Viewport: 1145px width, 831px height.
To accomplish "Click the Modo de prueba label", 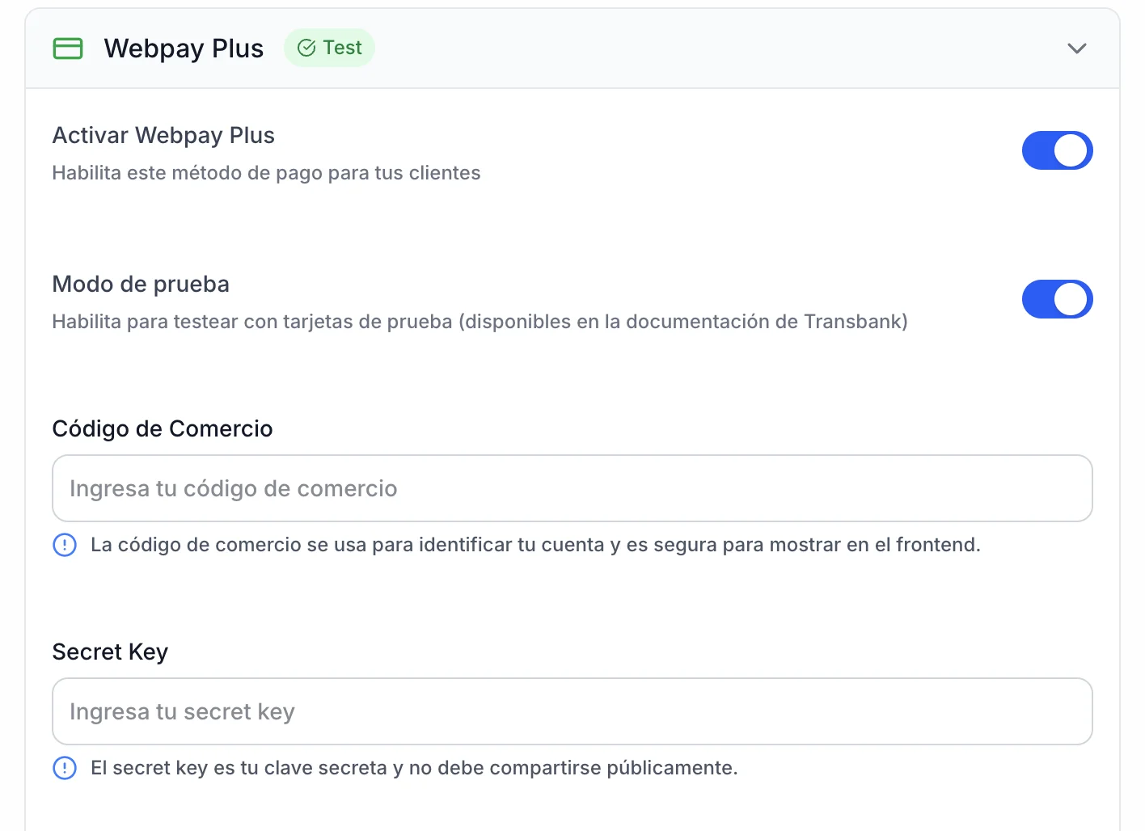I will click(141, 284).
